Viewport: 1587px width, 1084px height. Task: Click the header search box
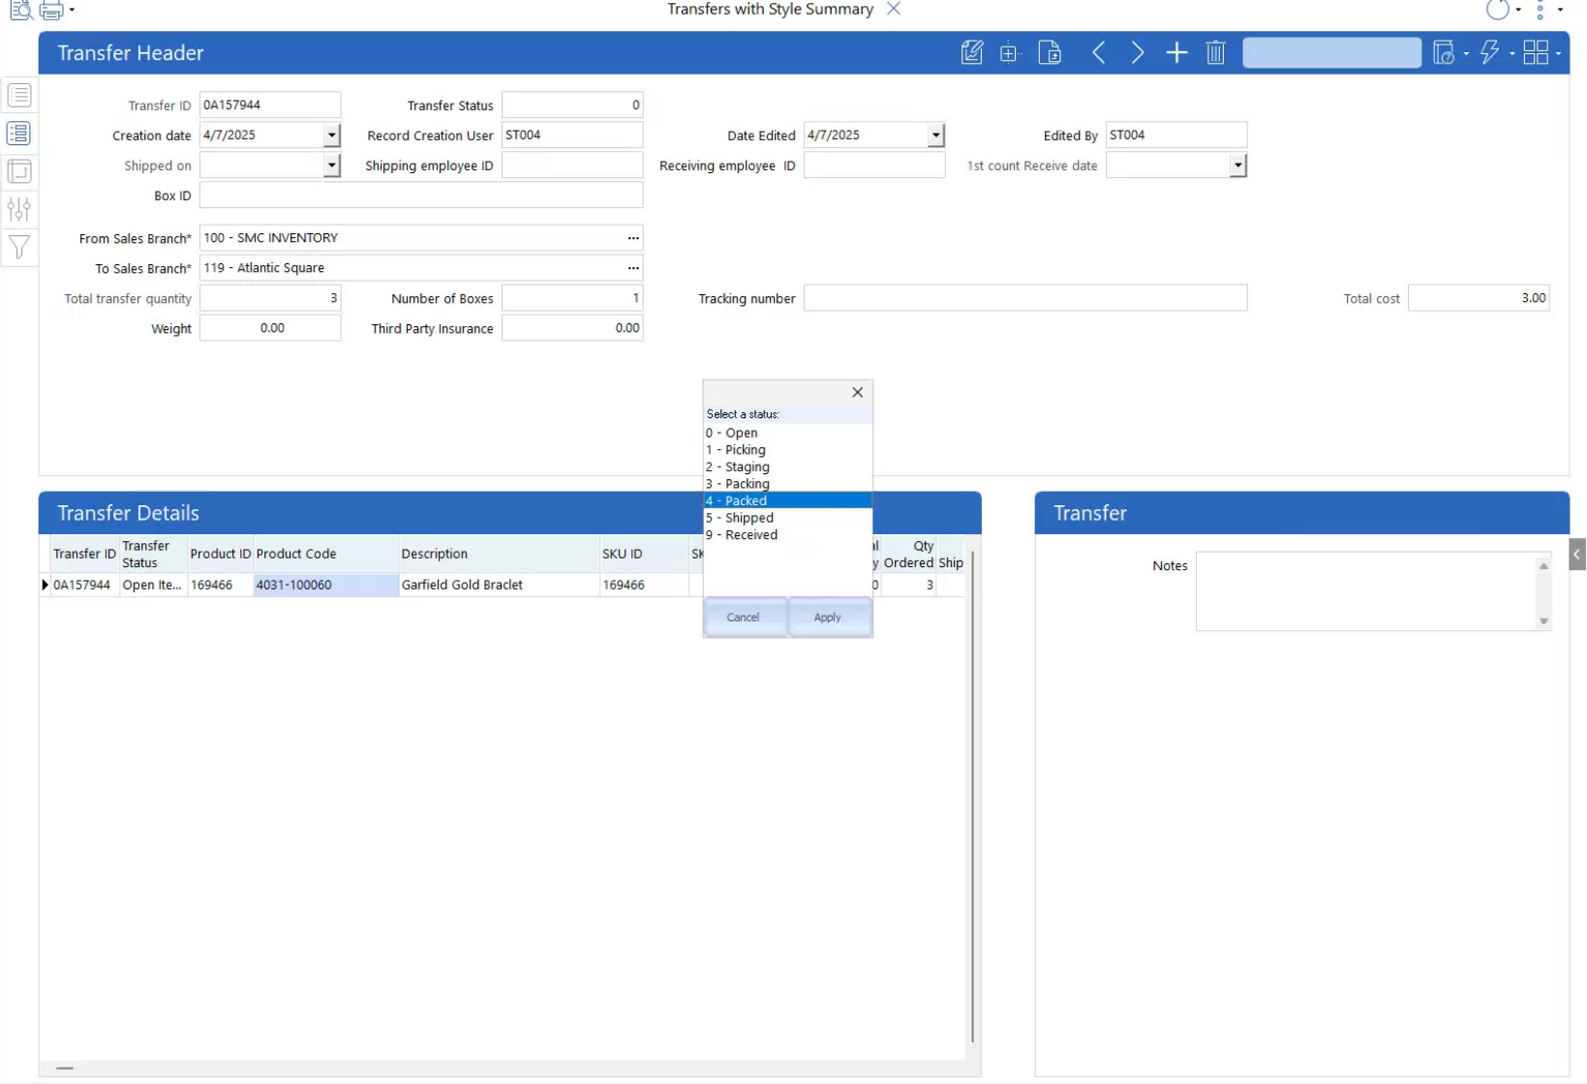1331,52
